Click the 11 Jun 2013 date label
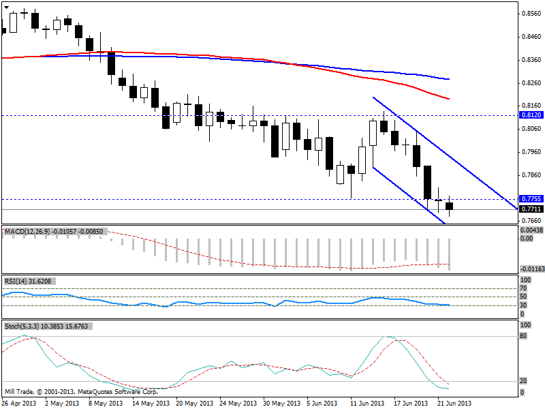 [x=367, y=404]
